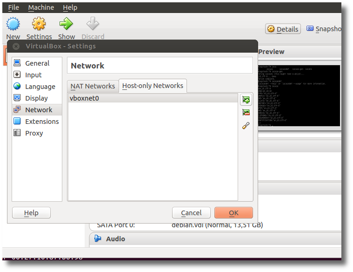353x272 pixels.
Task: Click the green Show arrow toolbar icon
Action: click(x=66, y=24)
